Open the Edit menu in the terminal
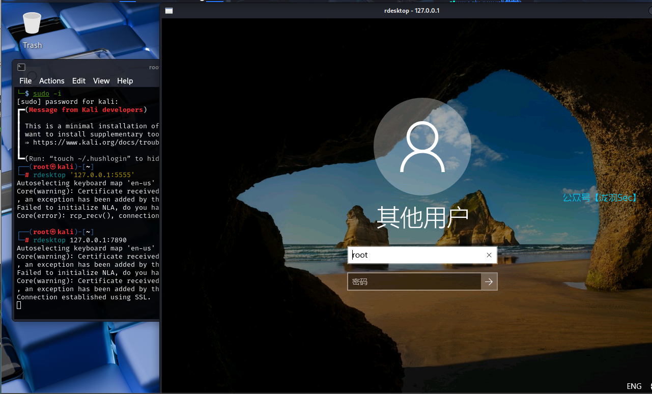Screen dimensions: 652x394 tap(79, 81)
